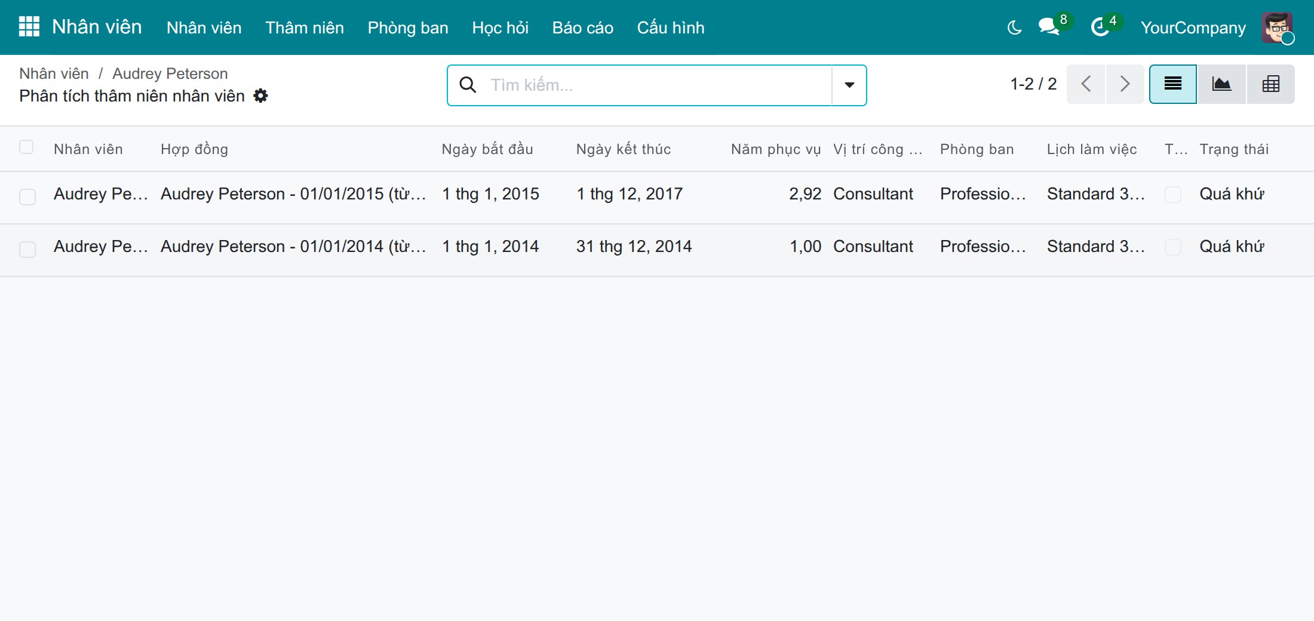Check the 2015 contract row checkbox

pos(27,196)
